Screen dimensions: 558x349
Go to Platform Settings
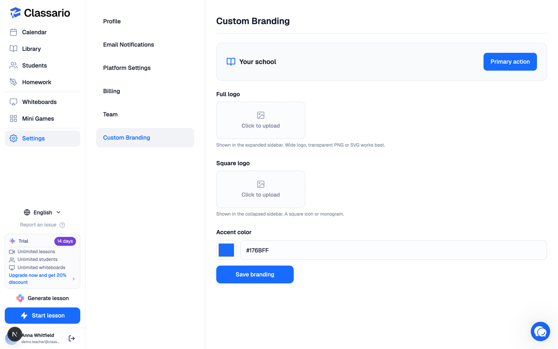coord(145,68)
